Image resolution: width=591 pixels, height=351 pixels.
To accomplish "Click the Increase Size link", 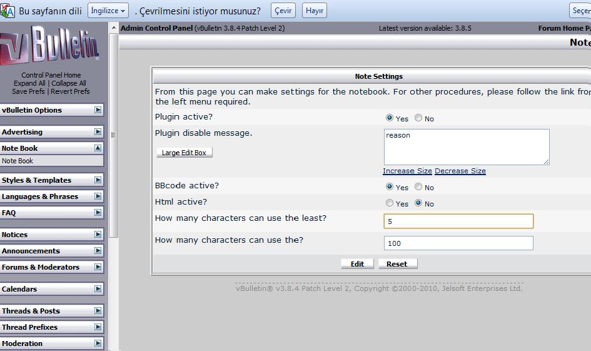I will (x=407, y=171).
